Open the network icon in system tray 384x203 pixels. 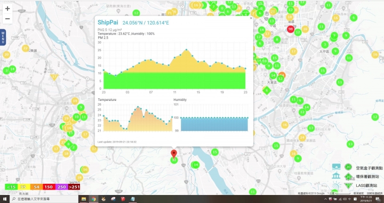click(340, 199)
